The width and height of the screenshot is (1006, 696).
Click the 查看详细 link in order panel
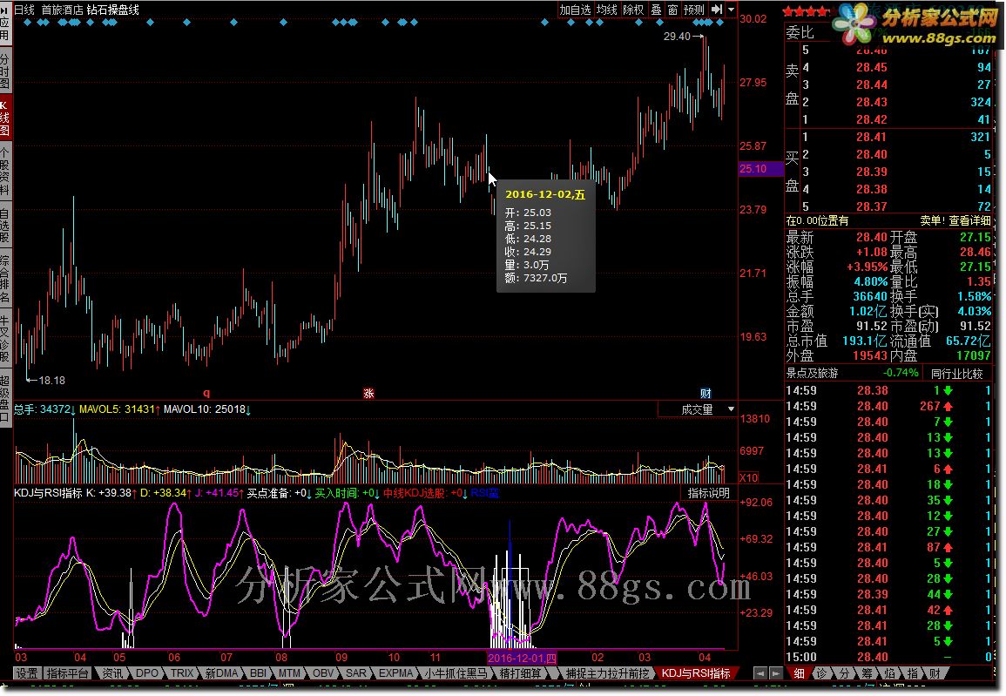969,220
